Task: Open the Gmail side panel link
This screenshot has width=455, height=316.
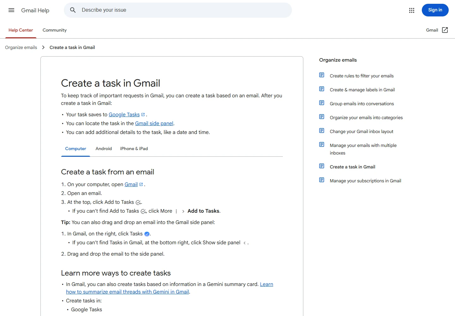Action: point(154,124)
